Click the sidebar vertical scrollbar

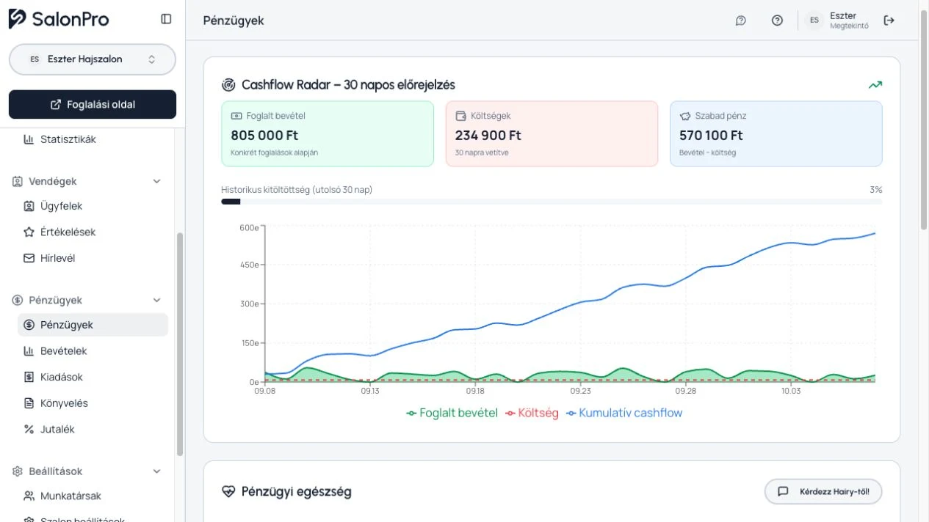tap(180, 345)
